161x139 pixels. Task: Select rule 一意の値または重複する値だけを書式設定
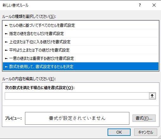click(x=81, y=58)
